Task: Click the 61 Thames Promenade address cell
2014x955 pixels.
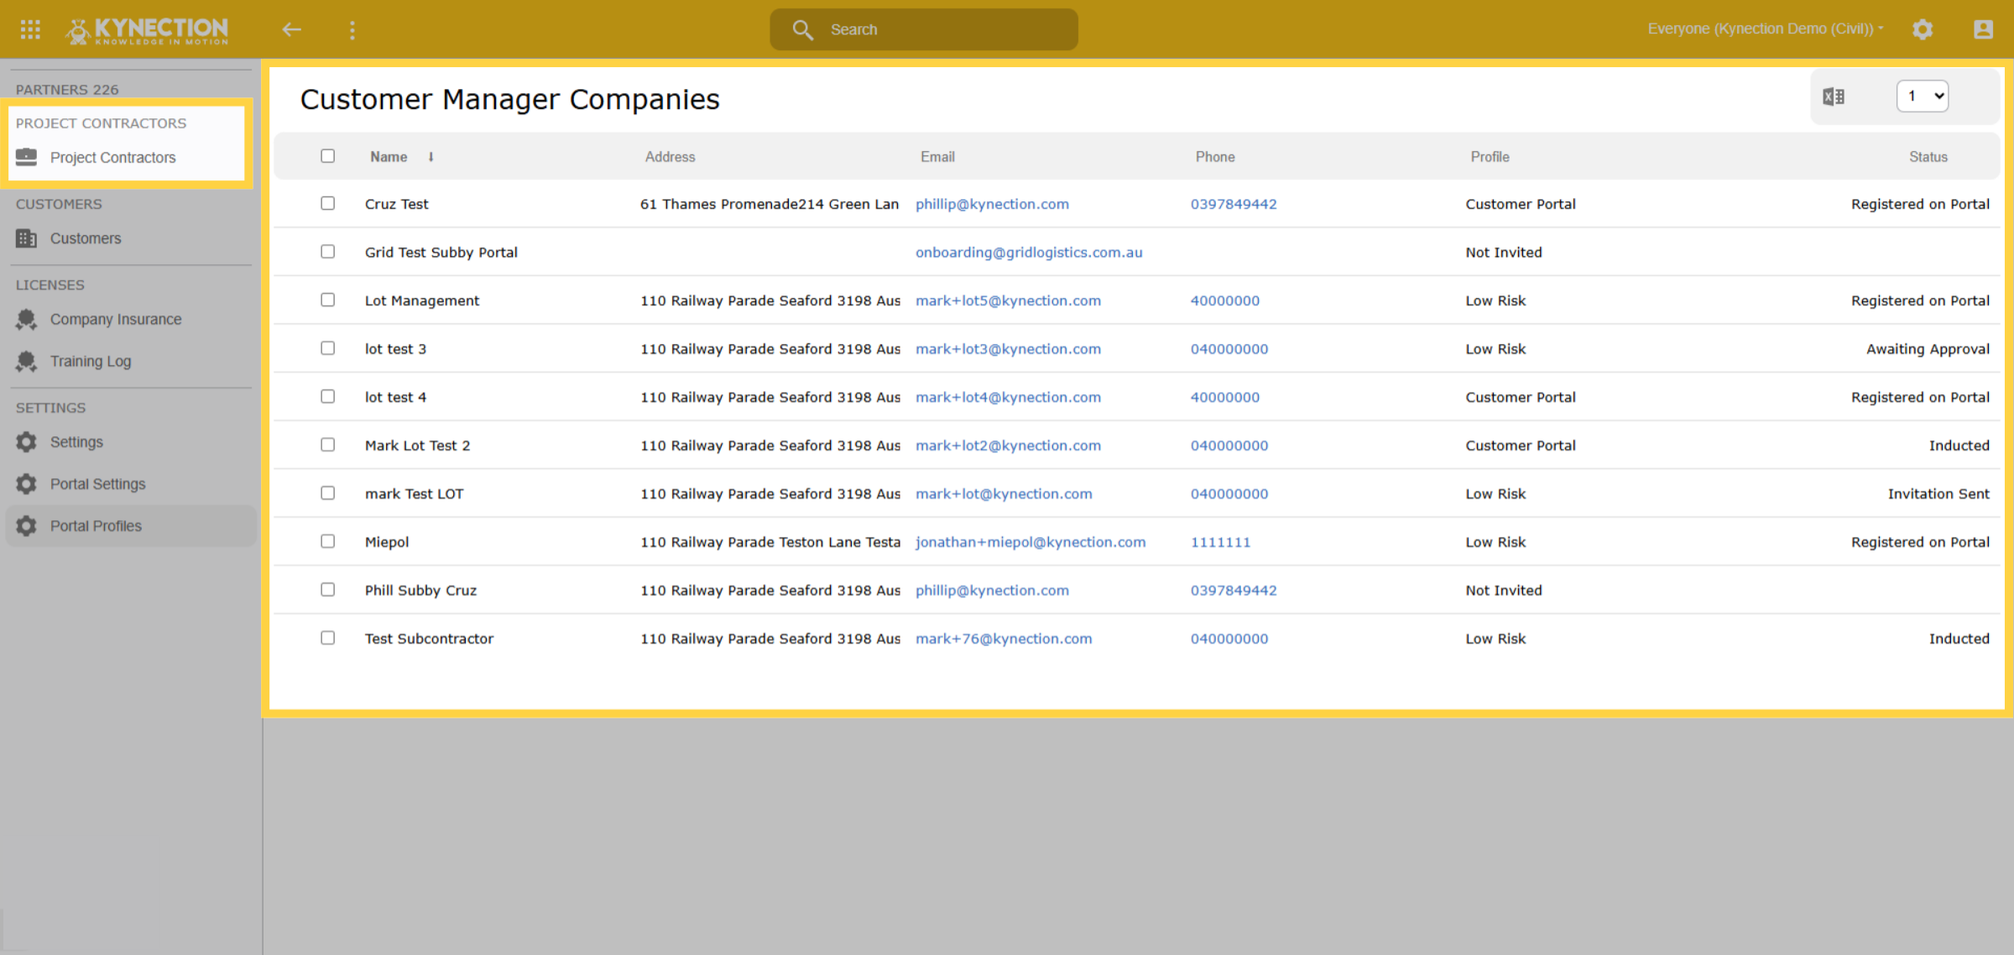Action: pos(770,204)
